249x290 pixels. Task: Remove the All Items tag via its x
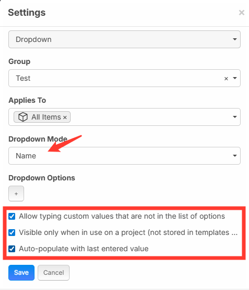pyautogui.click(x=65, y=117)
